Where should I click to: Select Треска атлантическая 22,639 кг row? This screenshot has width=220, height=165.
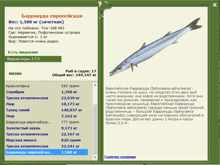tap(47, 98)
